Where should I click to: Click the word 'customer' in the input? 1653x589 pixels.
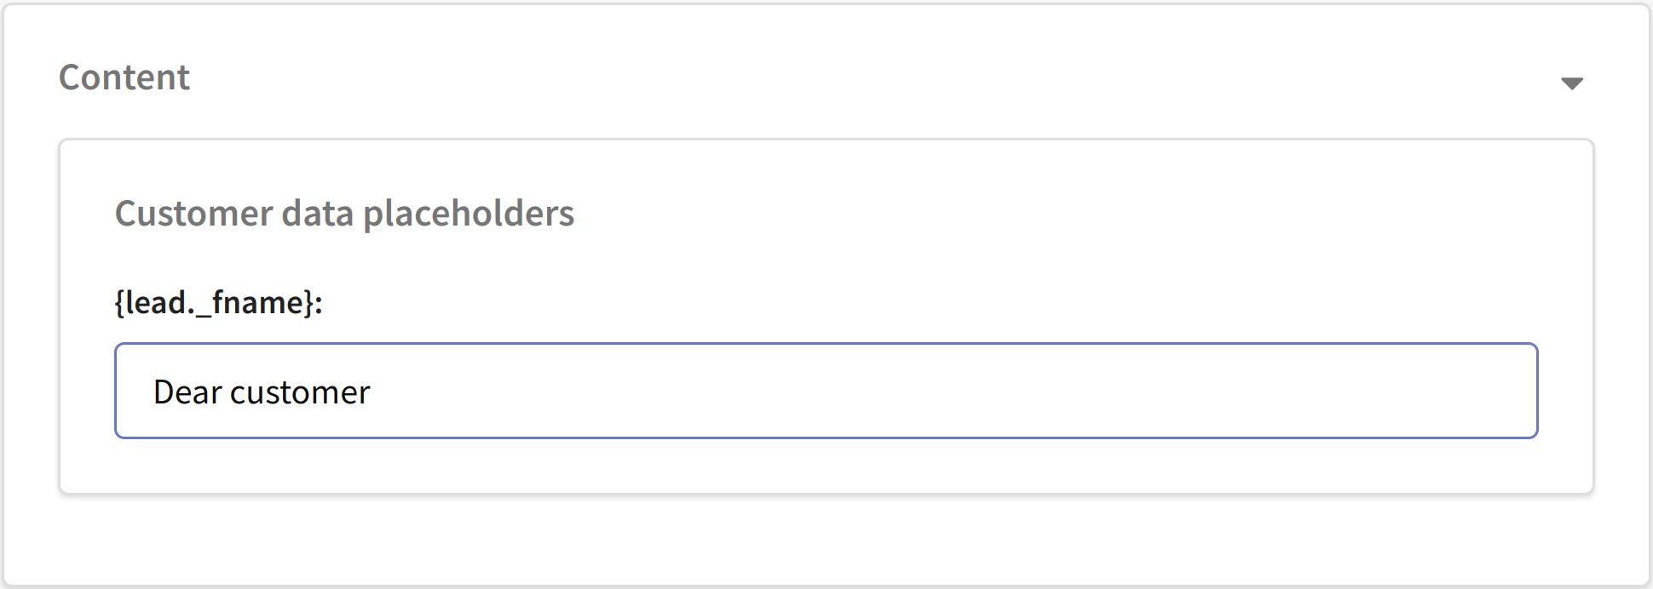300,392
